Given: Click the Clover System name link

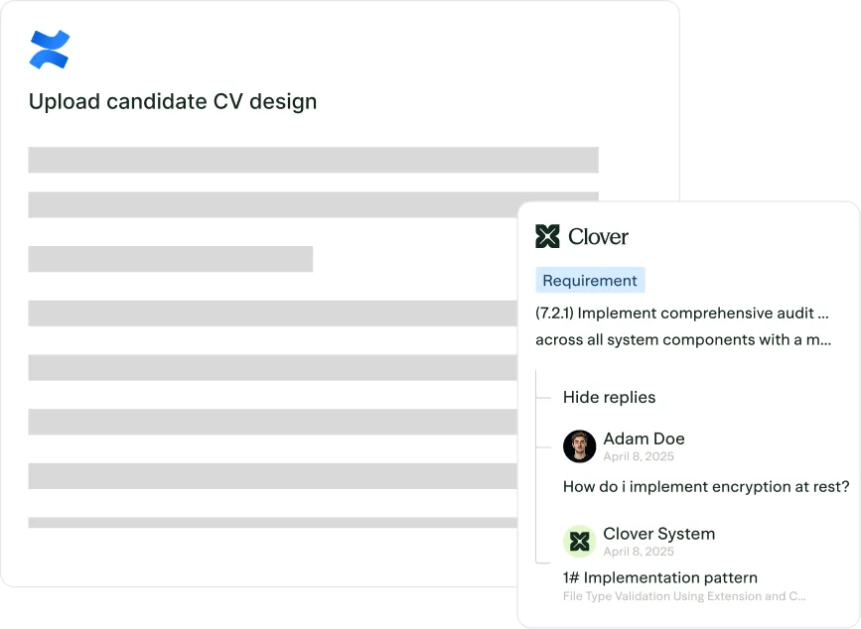Looking at the screenshot, I should (658, 533).
